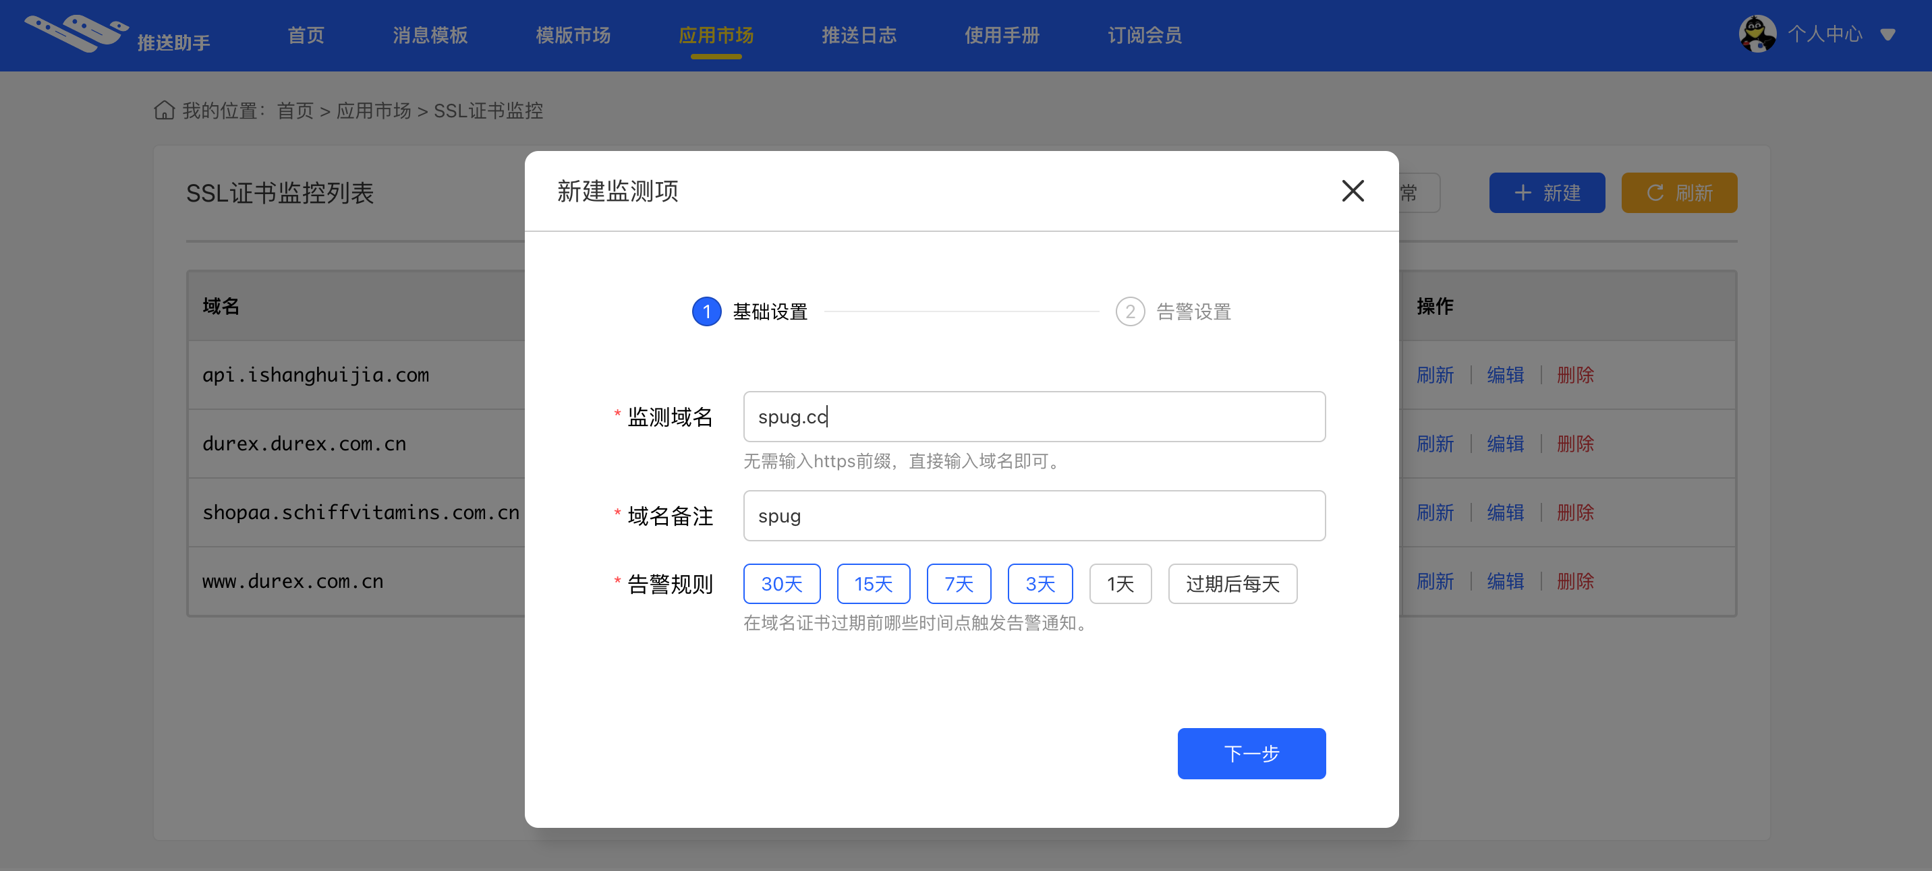1932x871 pixels.
Task: Click the 下一步 button
Action: tap(1250, 752)
